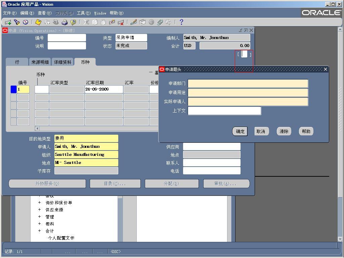Click the 帮助 button in dialog
Screen dimensions: 344x258
(x=306, y=131)
